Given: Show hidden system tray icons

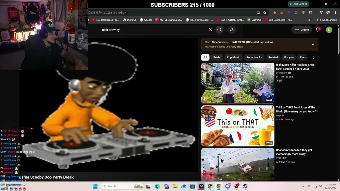Looking at the screenshot, I should (x=303, y=186).
